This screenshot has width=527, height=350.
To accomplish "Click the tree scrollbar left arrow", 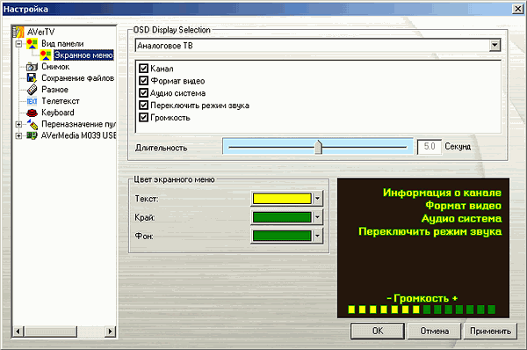I will pyautogui.click(x=18, y=332).
